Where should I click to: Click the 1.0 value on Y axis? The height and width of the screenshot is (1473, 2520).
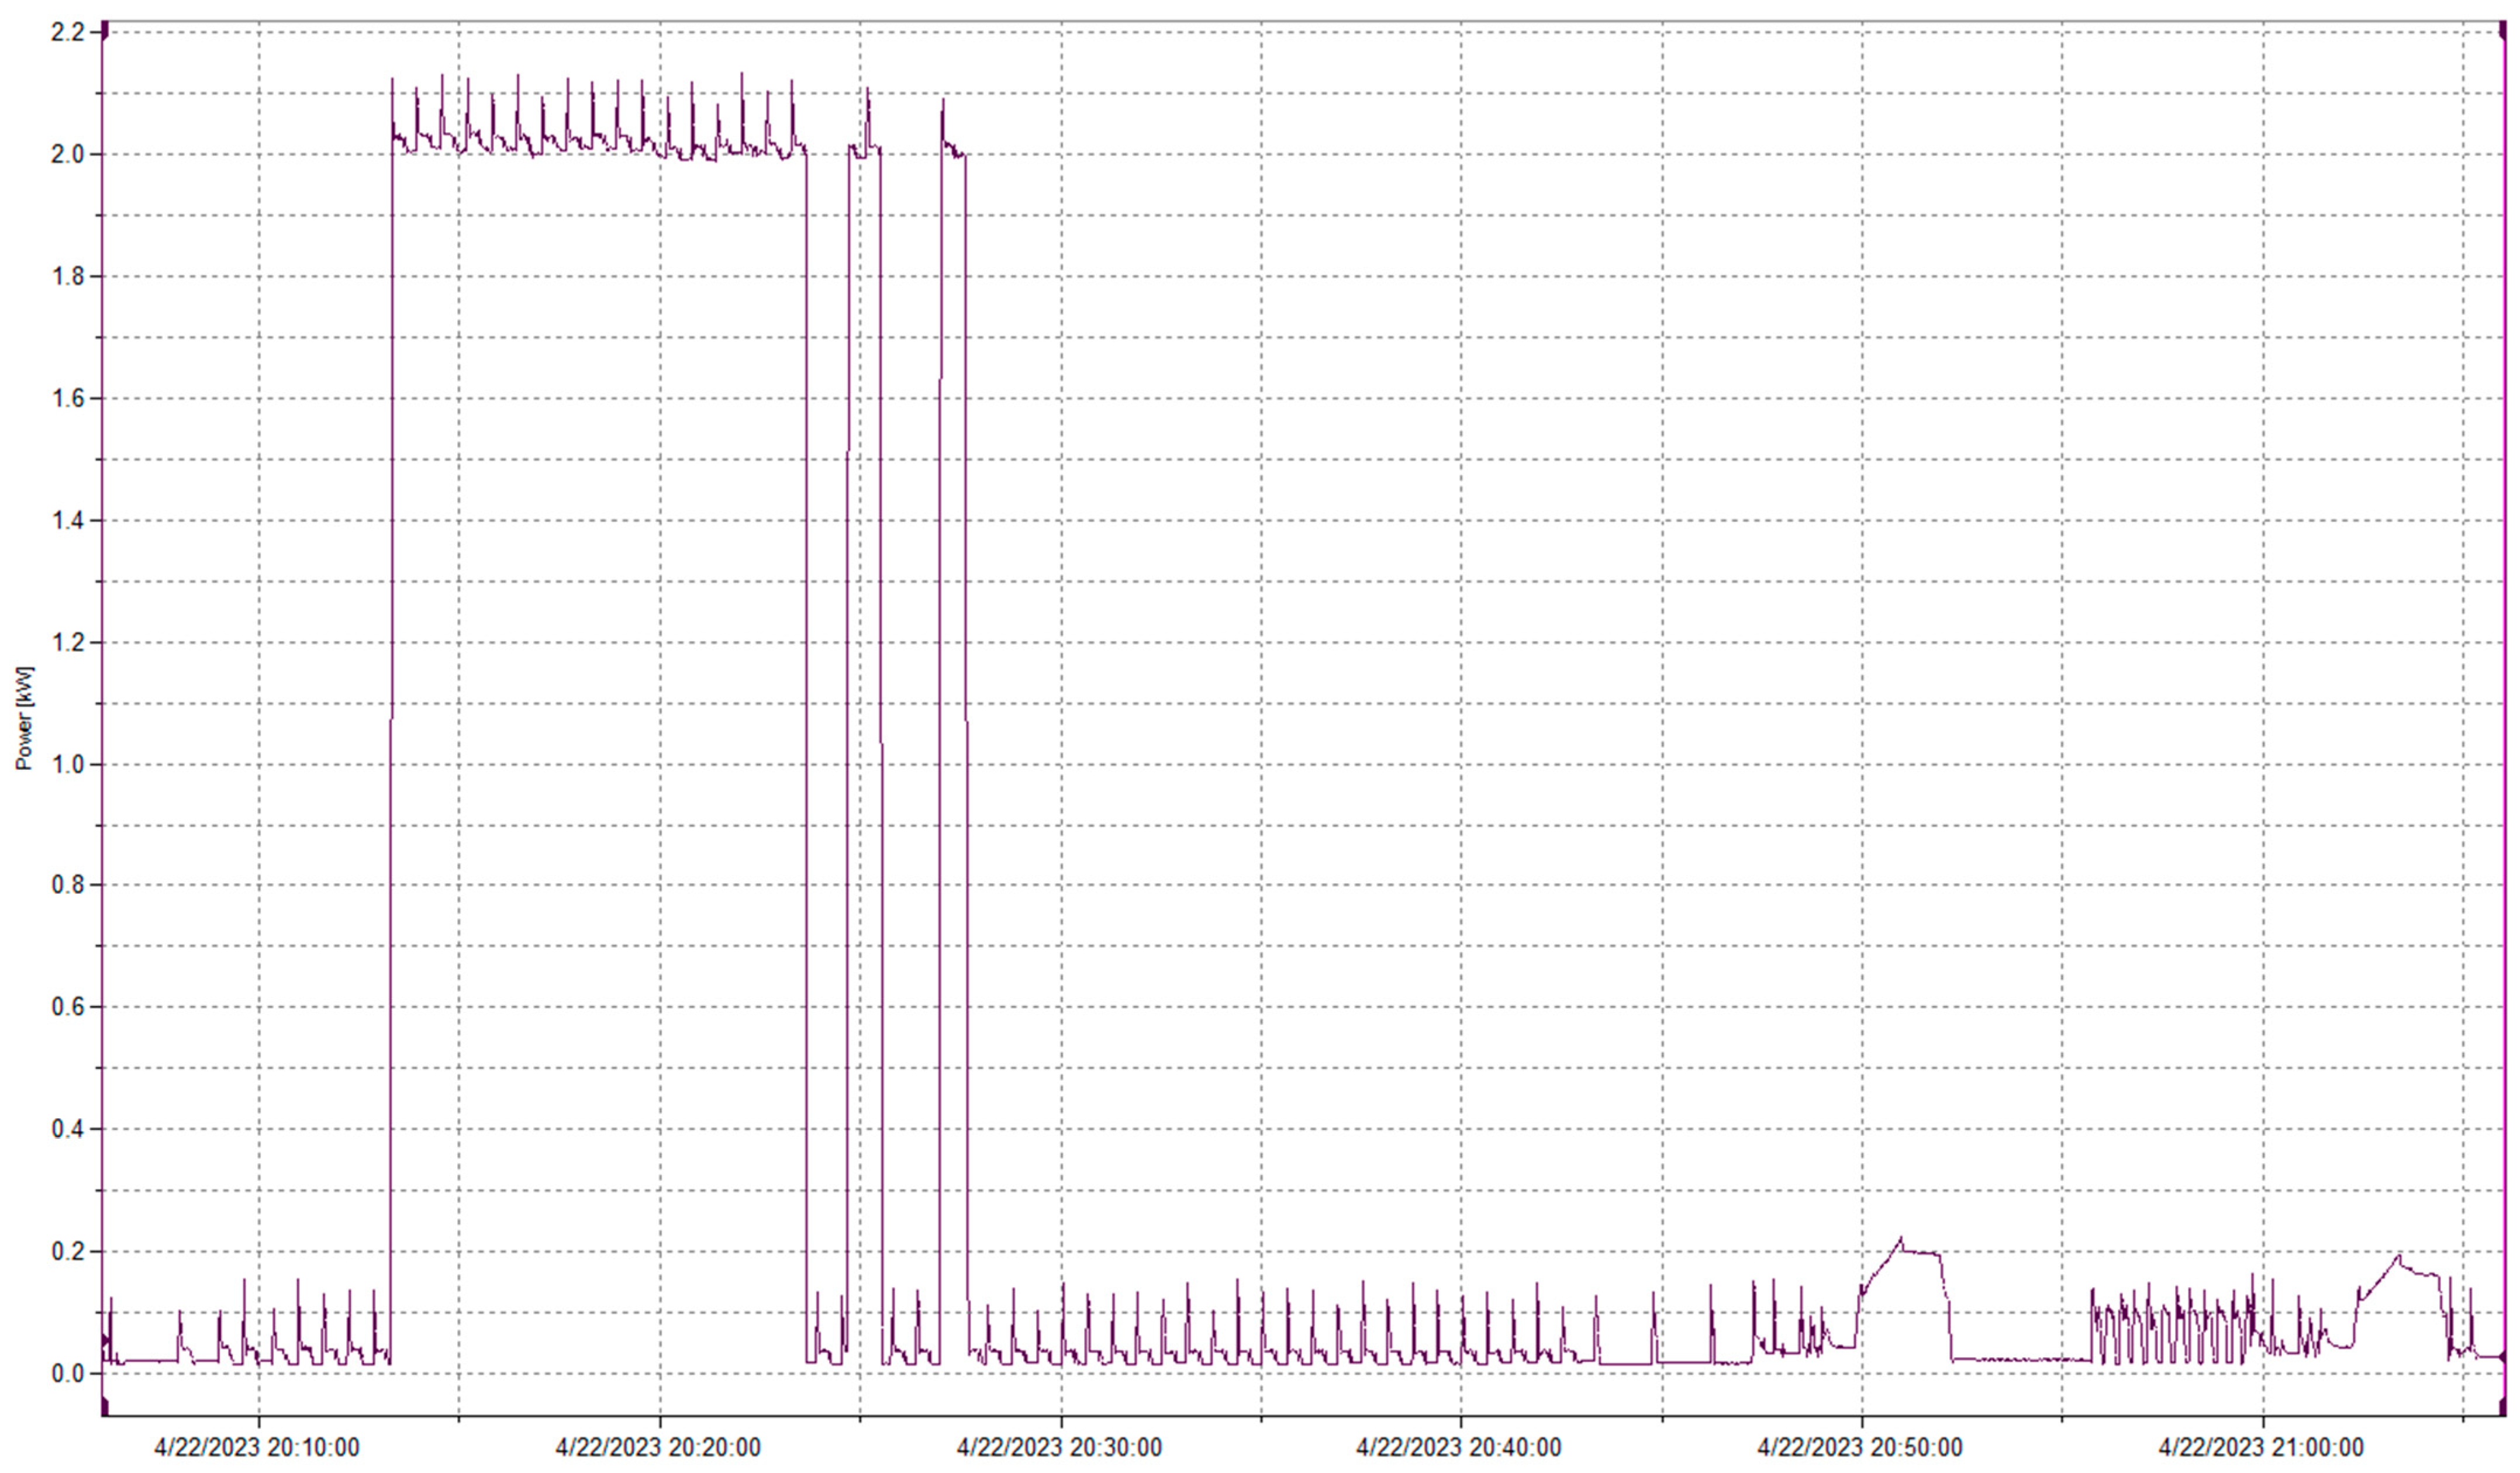[x=67, y=764]
